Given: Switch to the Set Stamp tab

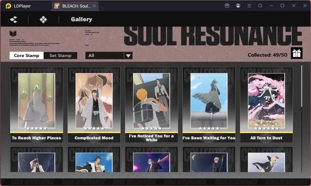Looking at the screenshot, I should pos(60,56).
